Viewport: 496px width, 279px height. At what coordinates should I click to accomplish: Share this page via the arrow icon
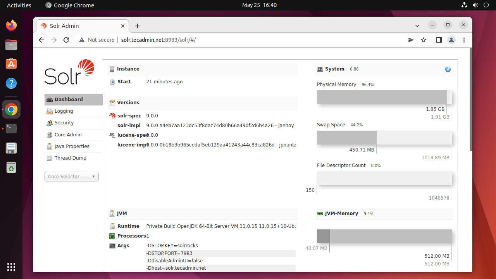(411, 40)
